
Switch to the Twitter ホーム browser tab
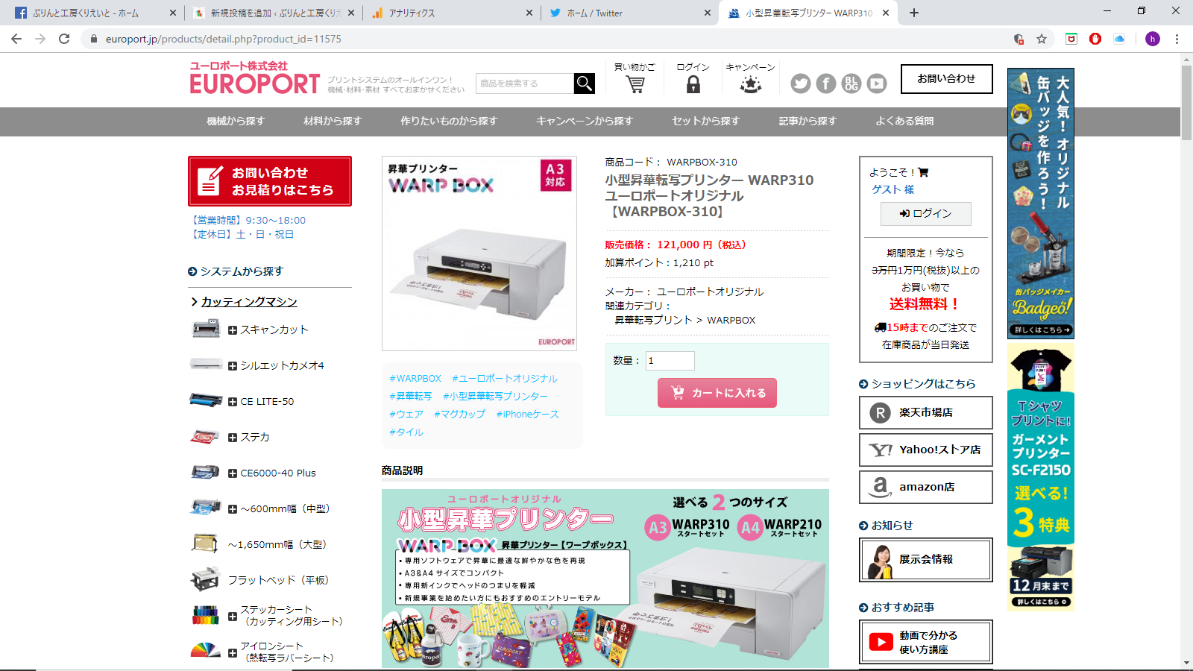[x=630, y=13]
